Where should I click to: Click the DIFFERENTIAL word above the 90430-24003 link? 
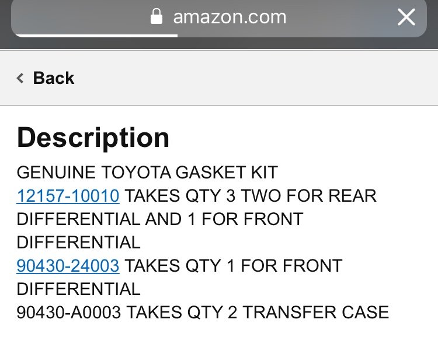78,243
